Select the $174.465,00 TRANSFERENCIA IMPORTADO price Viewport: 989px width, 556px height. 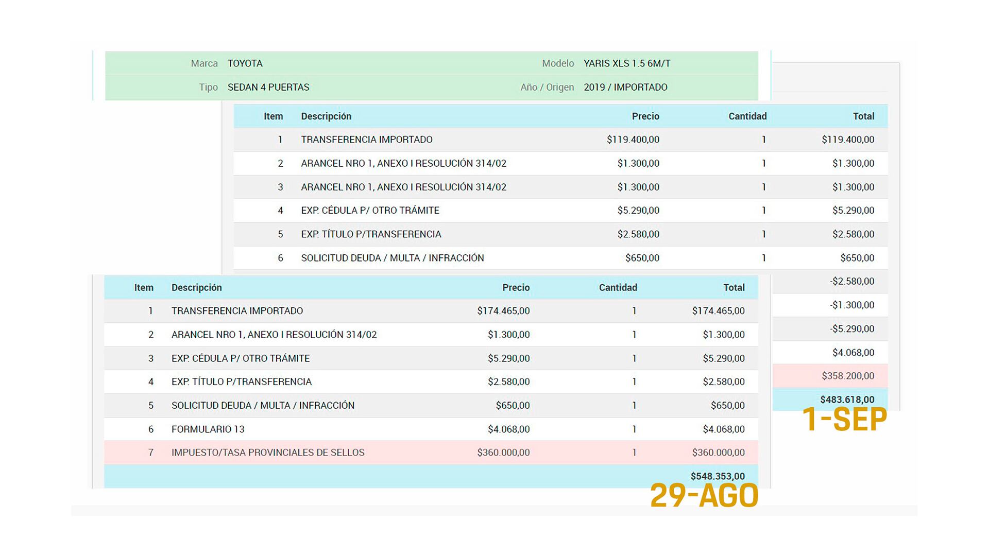click(503, 311)
